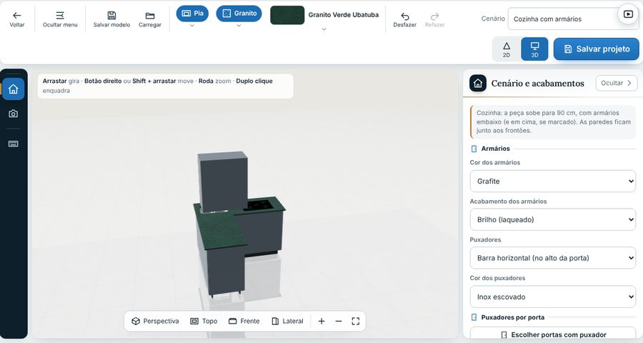Click Ocultar panel button
This screenshot has width=643, height=343.
tap(617, 83)
